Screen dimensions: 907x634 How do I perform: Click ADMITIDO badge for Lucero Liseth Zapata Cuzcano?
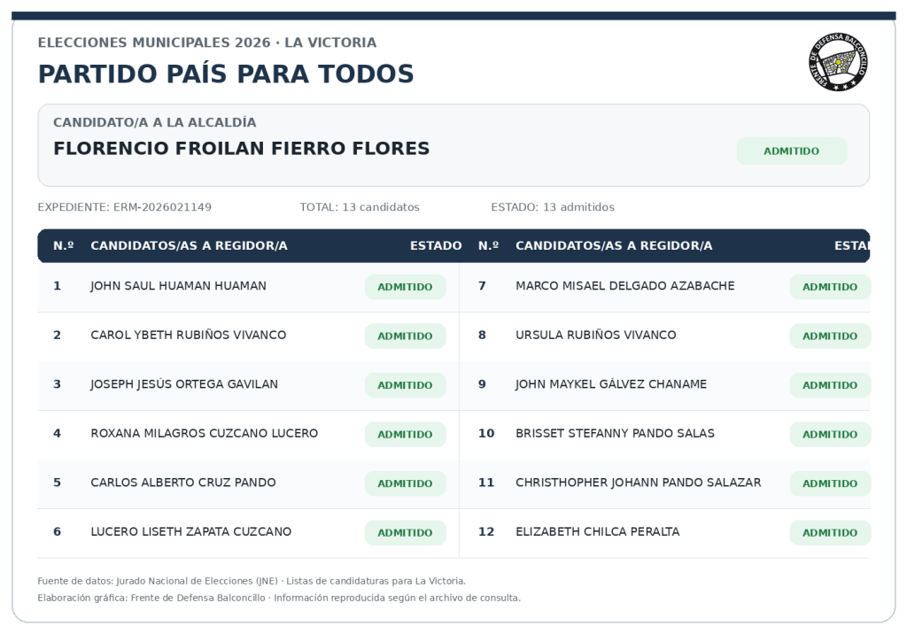click(405, 533)
